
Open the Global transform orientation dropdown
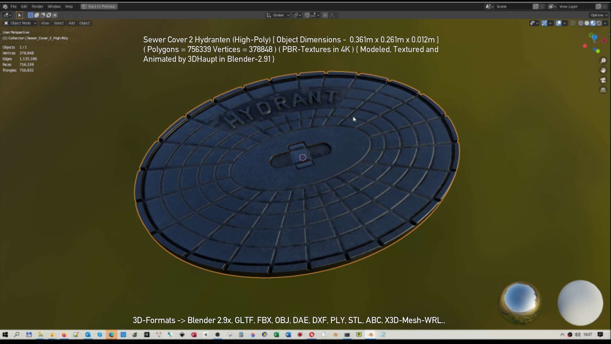tap(278, 15)
